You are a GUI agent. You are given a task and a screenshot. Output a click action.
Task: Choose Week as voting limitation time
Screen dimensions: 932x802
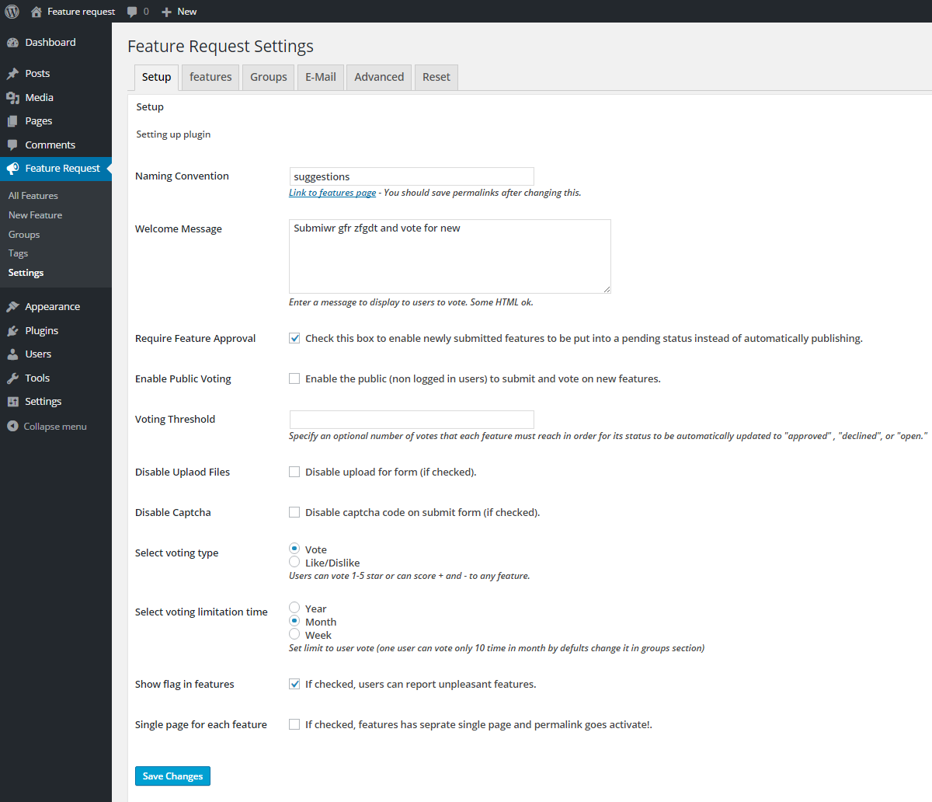click(x=294, y=634)
